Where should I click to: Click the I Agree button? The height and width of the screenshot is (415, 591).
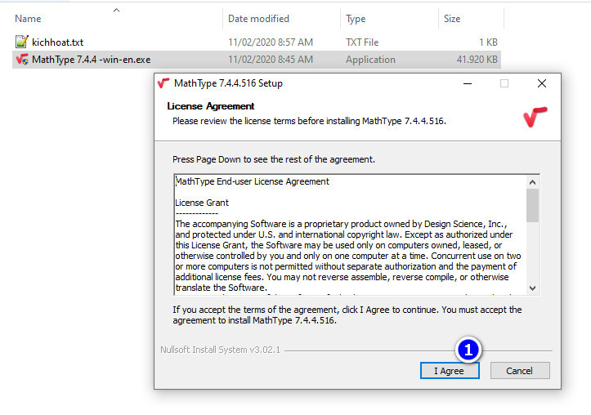[x=448, y=371]
